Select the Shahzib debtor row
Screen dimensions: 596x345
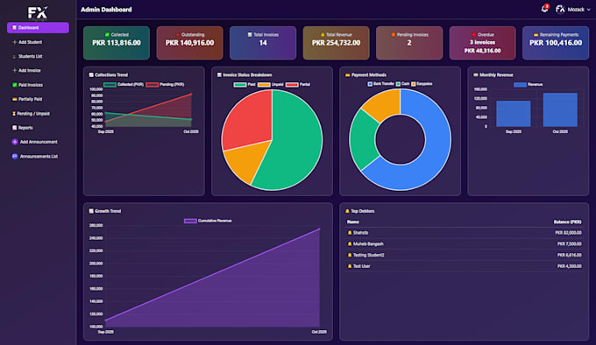point(465,233)
